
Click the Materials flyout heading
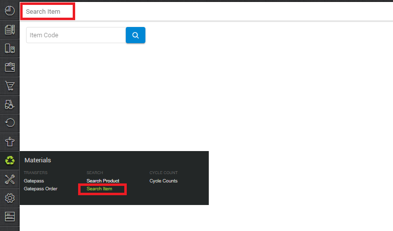tap(38, 160)
